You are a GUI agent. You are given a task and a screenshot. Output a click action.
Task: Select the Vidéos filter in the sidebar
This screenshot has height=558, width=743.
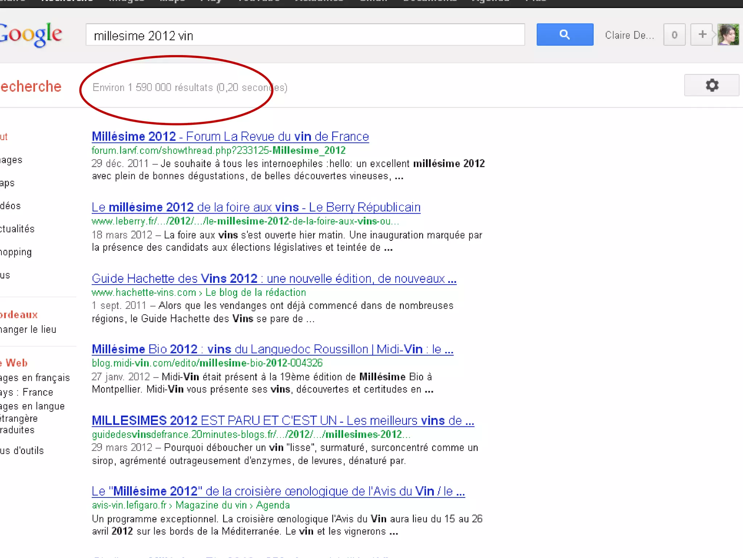10,206
